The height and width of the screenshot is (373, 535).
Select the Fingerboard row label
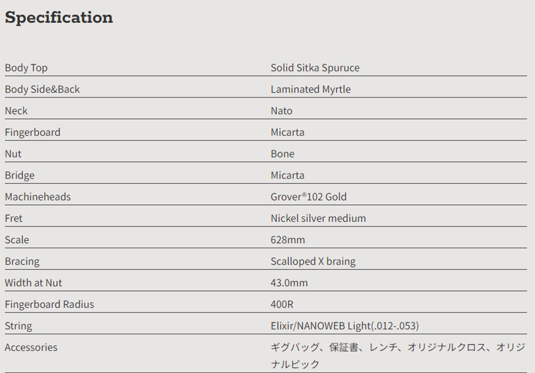coord(33,133)
